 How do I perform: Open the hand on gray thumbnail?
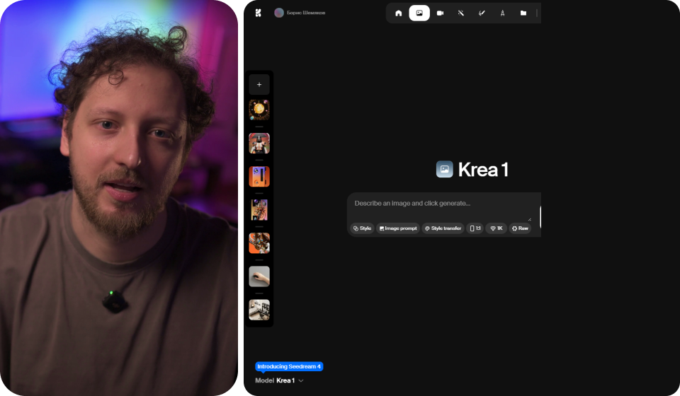[259, 276]
